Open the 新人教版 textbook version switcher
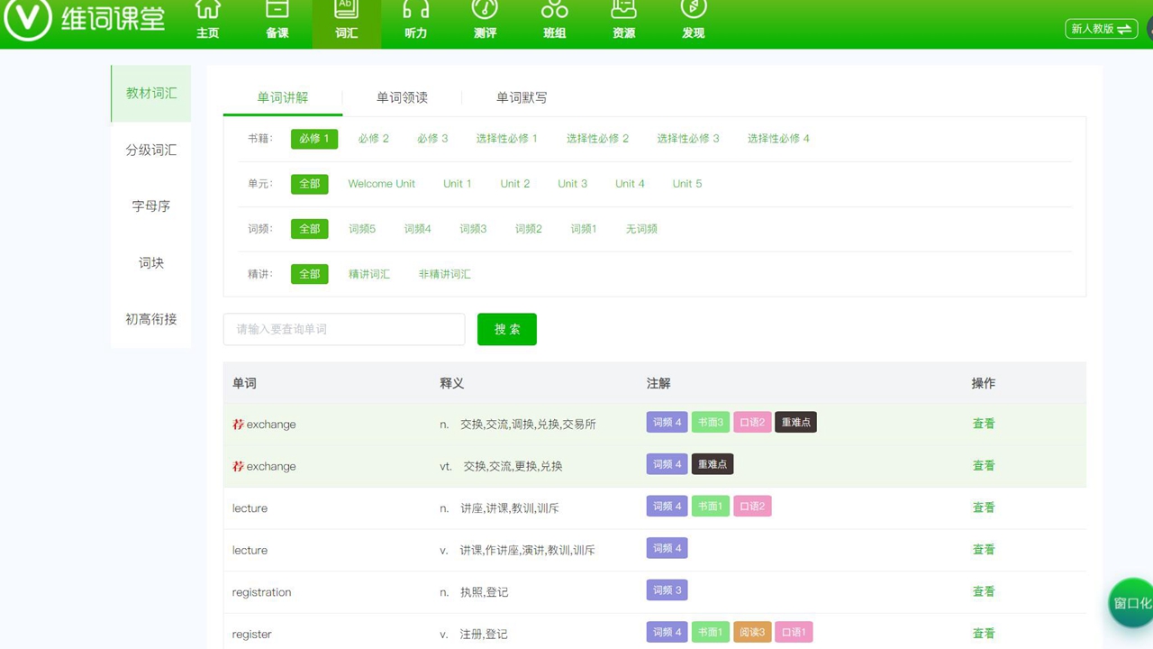1153x649 pixels. coord(1101,28)
